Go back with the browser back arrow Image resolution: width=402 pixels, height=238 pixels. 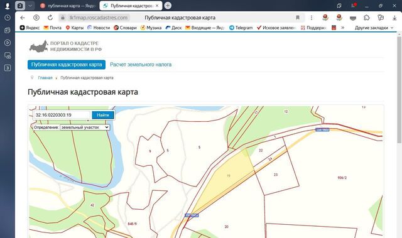click(23, 18)
